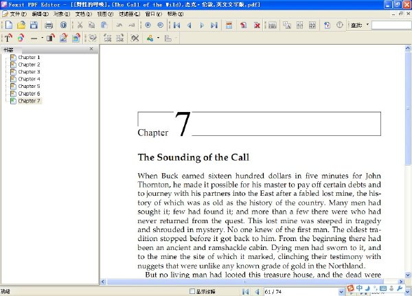Click the keyboard-like toolbar icon

click(x=273, y=25)
